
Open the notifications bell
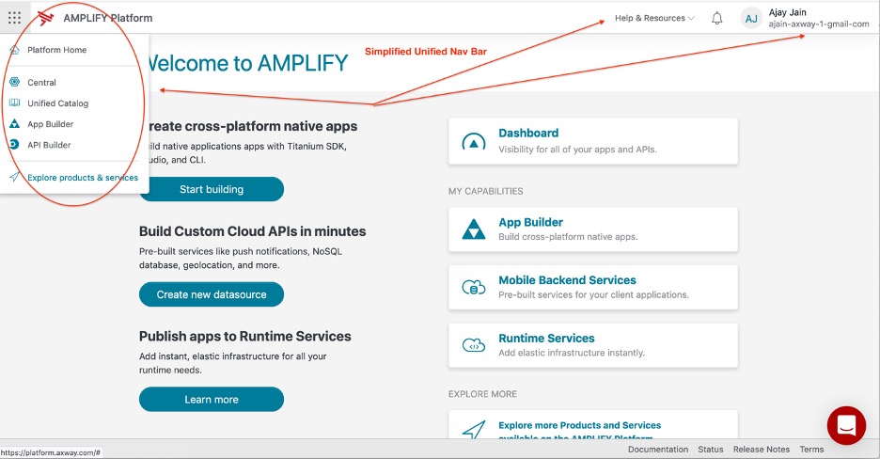coord(716,18)
